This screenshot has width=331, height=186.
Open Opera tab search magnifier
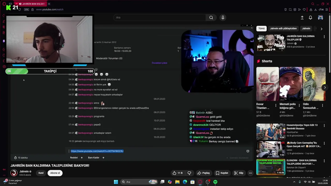coord(313,4)
